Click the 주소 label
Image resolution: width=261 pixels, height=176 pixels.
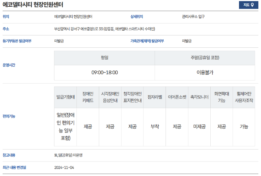(6, 29)
